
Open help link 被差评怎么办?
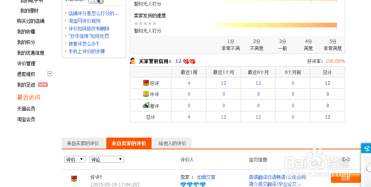[83, 44]
